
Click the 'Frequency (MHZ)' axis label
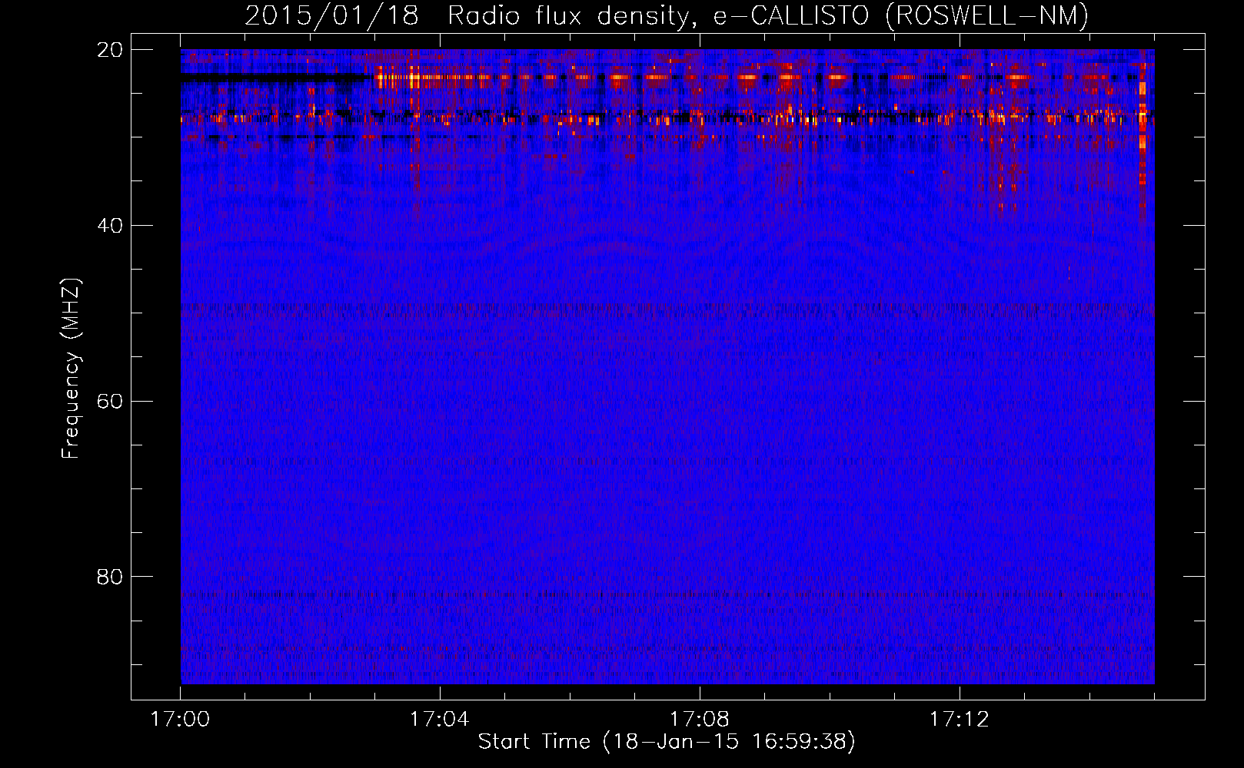(71, 369)
